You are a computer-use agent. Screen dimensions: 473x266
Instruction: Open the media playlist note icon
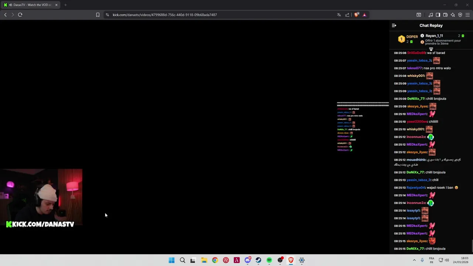point(431,15)
